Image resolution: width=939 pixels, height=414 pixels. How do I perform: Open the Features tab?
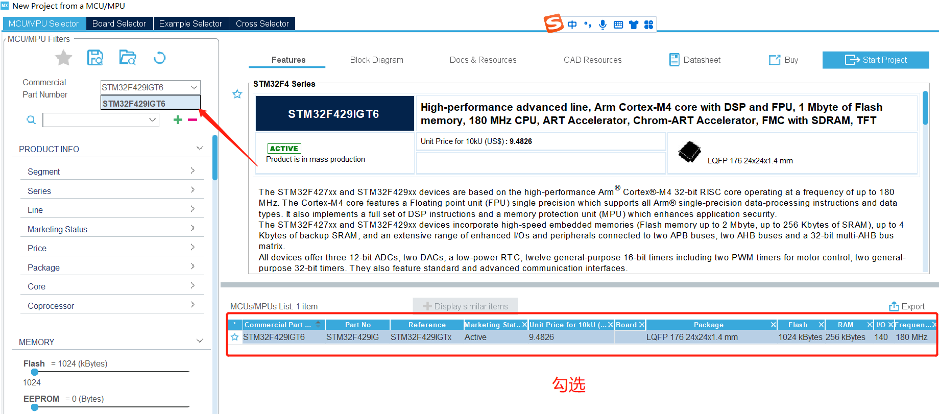(x=288, y=60)
